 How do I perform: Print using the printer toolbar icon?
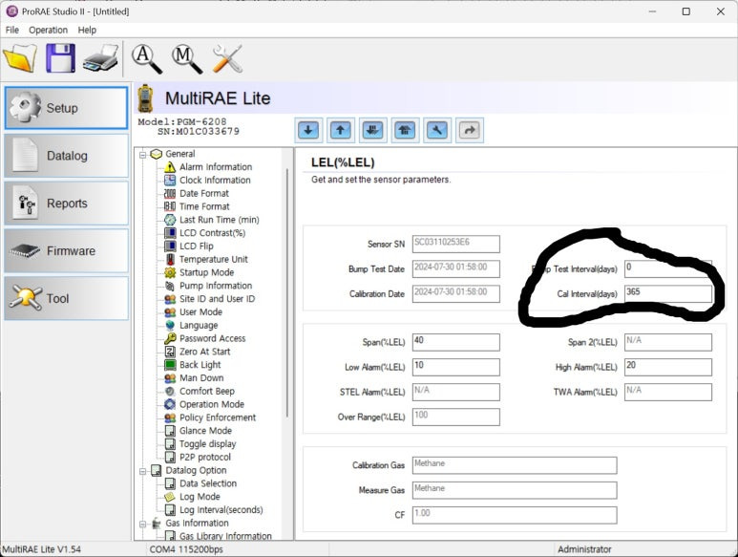100,58
